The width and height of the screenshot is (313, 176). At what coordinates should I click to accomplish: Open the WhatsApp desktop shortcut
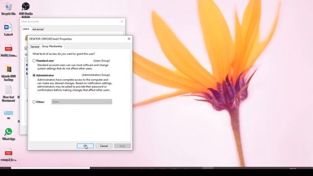[8, 134]
